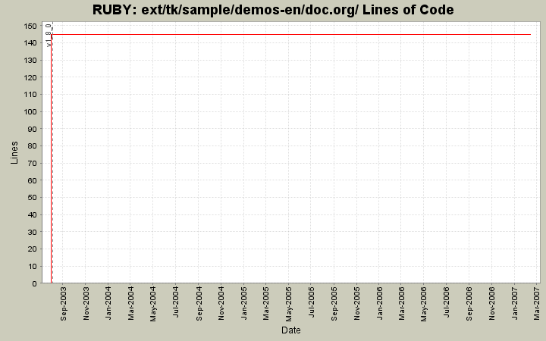Click the 60 value on the Lines axis

(x=32, y=180)
